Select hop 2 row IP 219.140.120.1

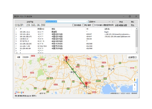pos(25,34)
